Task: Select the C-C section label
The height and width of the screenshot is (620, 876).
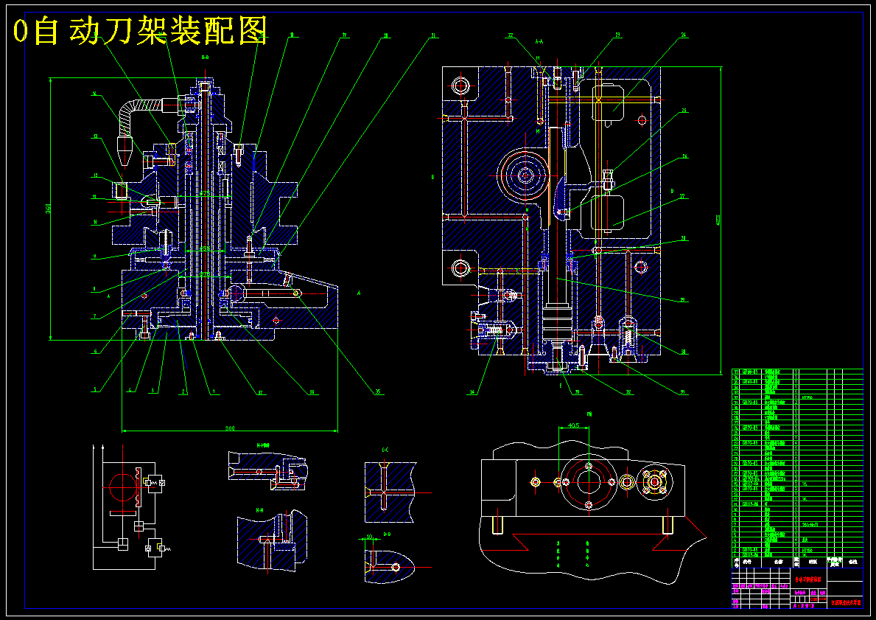Action: tap(385, 450)
